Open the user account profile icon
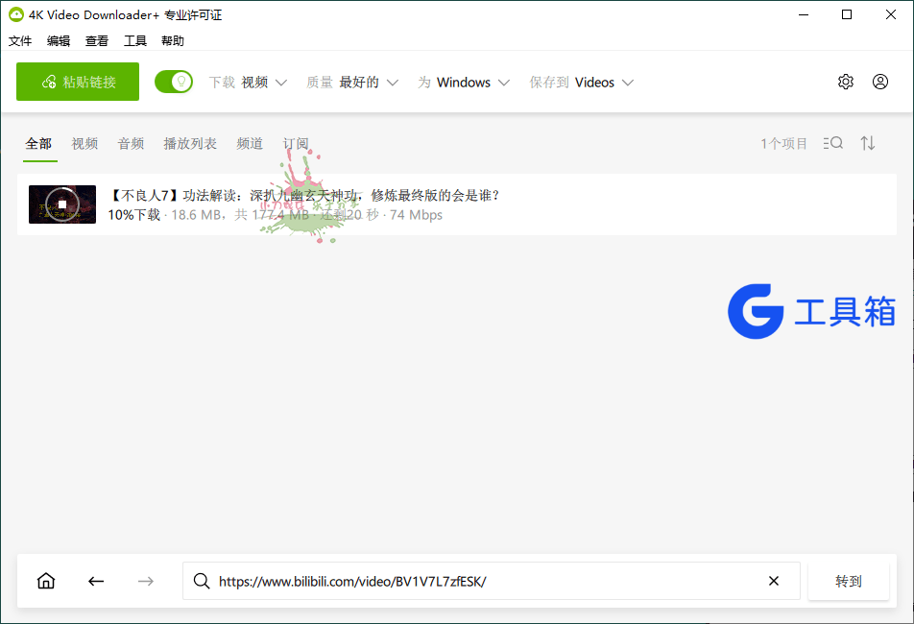 point(880,82)
